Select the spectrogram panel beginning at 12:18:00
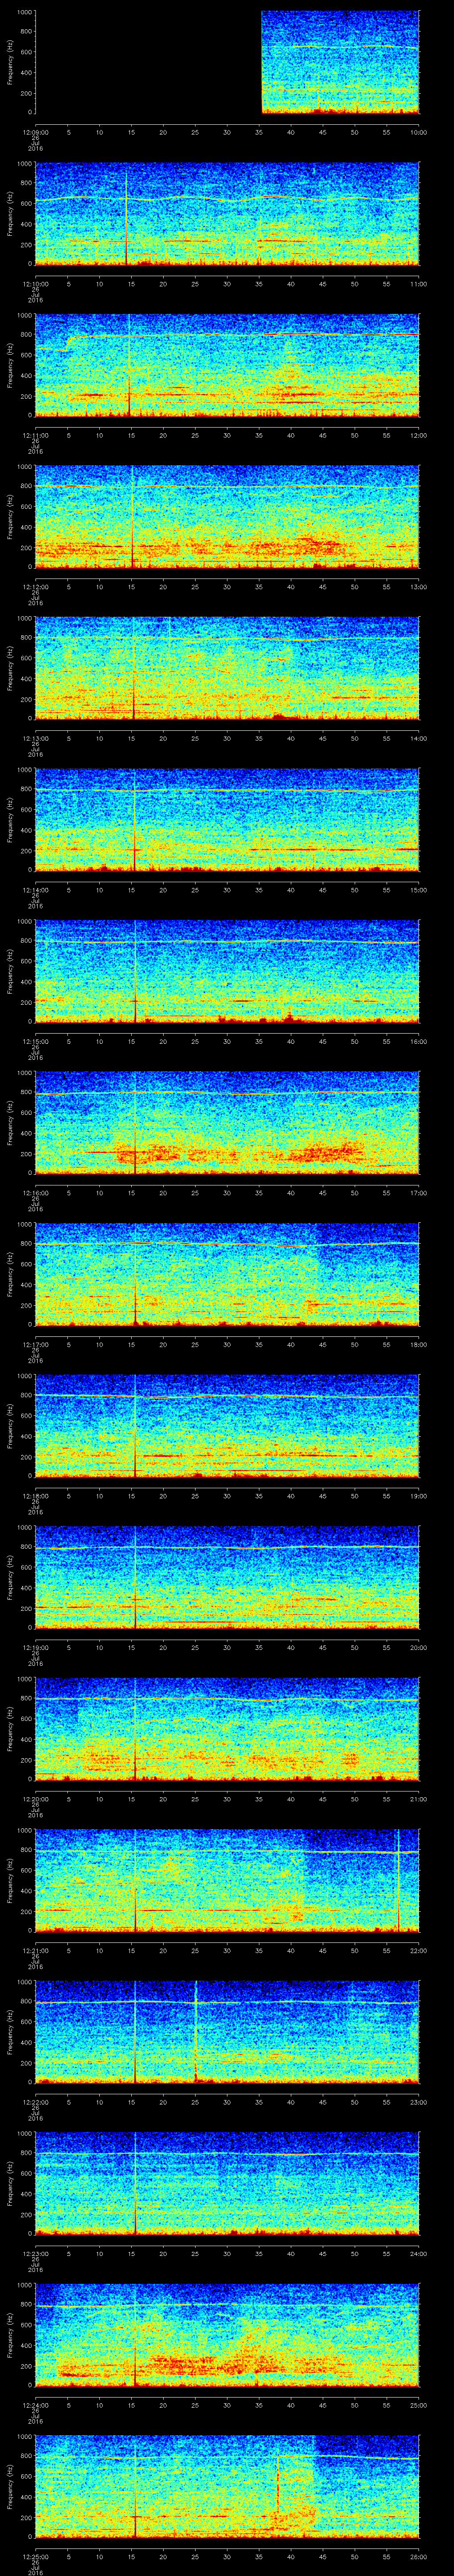 point(227,1426)
